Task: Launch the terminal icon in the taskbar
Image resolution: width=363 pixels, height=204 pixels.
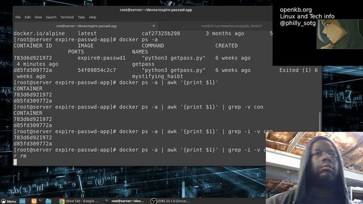Action: click(x=41, y=201)
